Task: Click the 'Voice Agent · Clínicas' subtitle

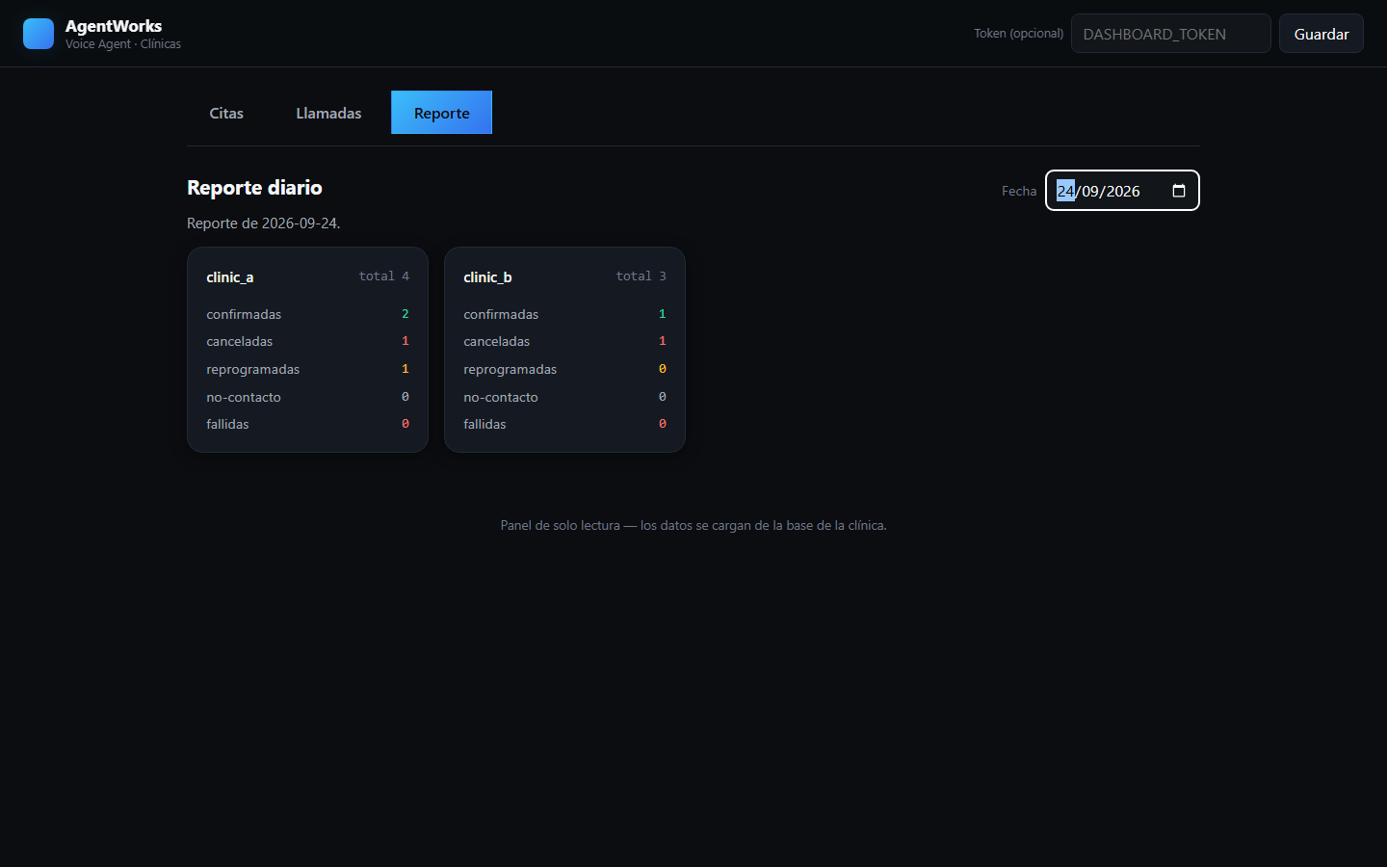Action: click(x=123, y=44)
